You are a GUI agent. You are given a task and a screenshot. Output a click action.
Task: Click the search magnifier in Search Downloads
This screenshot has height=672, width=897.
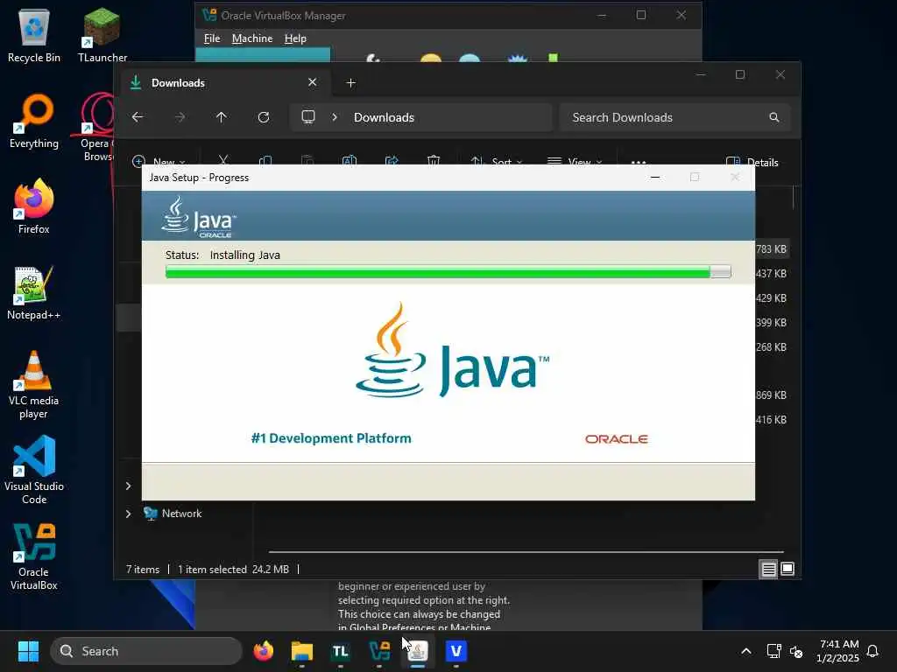(x=774, y=117)
